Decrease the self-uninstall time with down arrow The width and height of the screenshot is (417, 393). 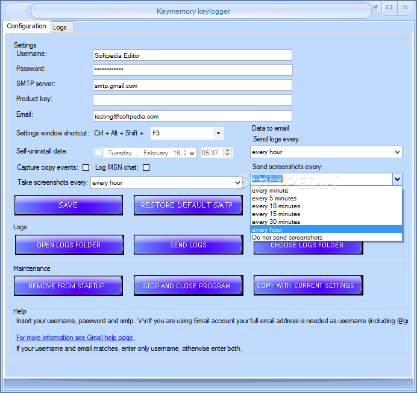(227, 155)
